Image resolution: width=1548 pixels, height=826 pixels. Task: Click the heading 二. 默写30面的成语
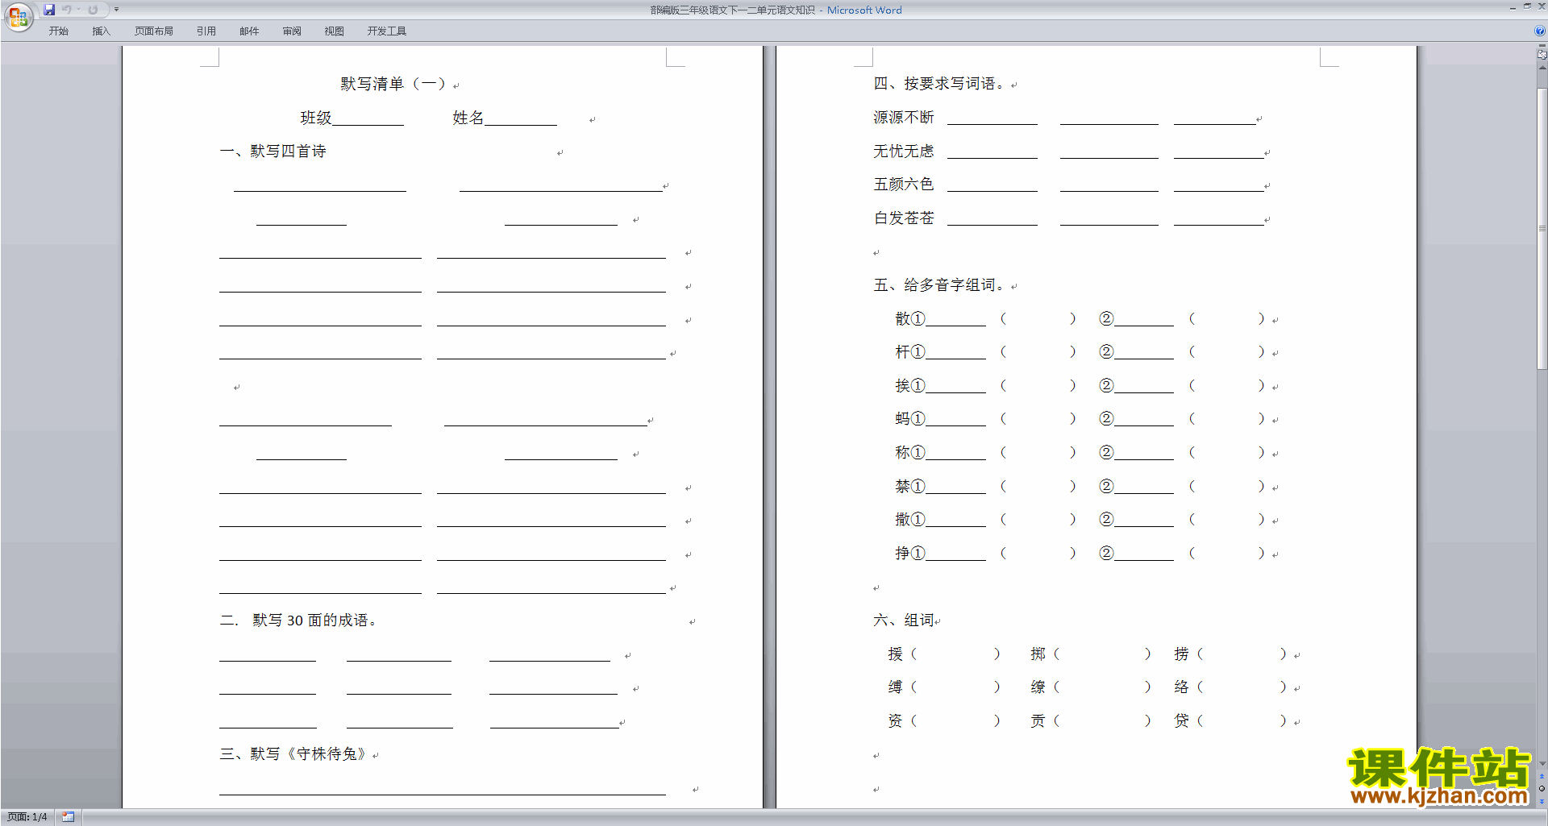pos(298,621)
